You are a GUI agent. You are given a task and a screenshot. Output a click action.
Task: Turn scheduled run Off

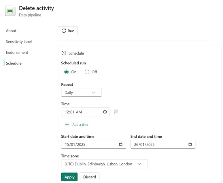87,72
